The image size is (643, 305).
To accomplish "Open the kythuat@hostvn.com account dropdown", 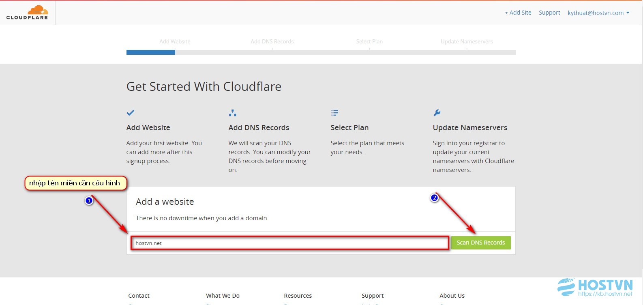I will [x=598, y=13].
